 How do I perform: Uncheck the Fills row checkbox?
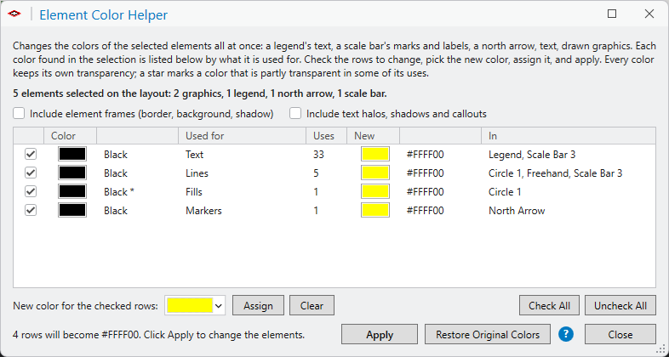[31, 192]
